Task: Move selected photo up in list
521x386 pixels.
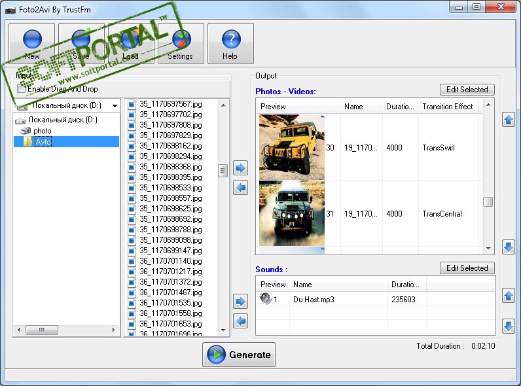Action: click(x=509, y=120)
